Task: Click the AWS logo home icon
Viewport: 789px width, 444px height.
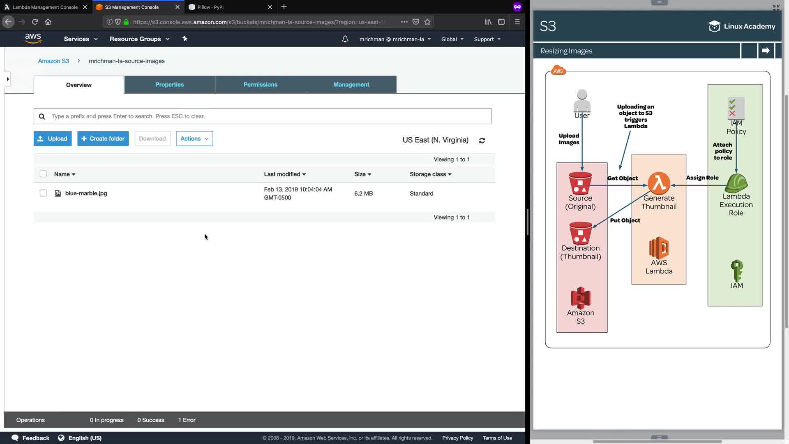Action: click(33, 39)
